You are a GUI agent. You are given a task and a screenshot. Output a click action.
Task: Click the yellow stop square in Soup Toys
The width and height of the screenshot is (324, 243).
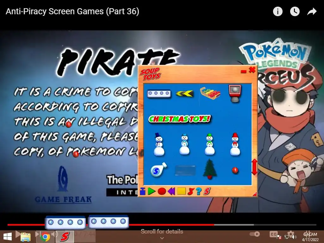[181, 191]
